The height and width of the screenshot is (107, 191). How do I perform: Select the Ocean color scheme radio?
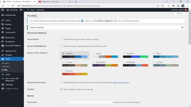click(x=154, y=62)
